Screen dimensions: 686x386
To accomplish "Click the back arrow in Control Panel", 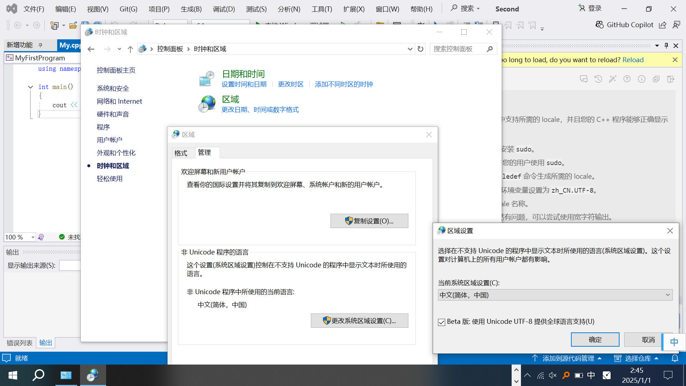I will click(x=91, y=49).
